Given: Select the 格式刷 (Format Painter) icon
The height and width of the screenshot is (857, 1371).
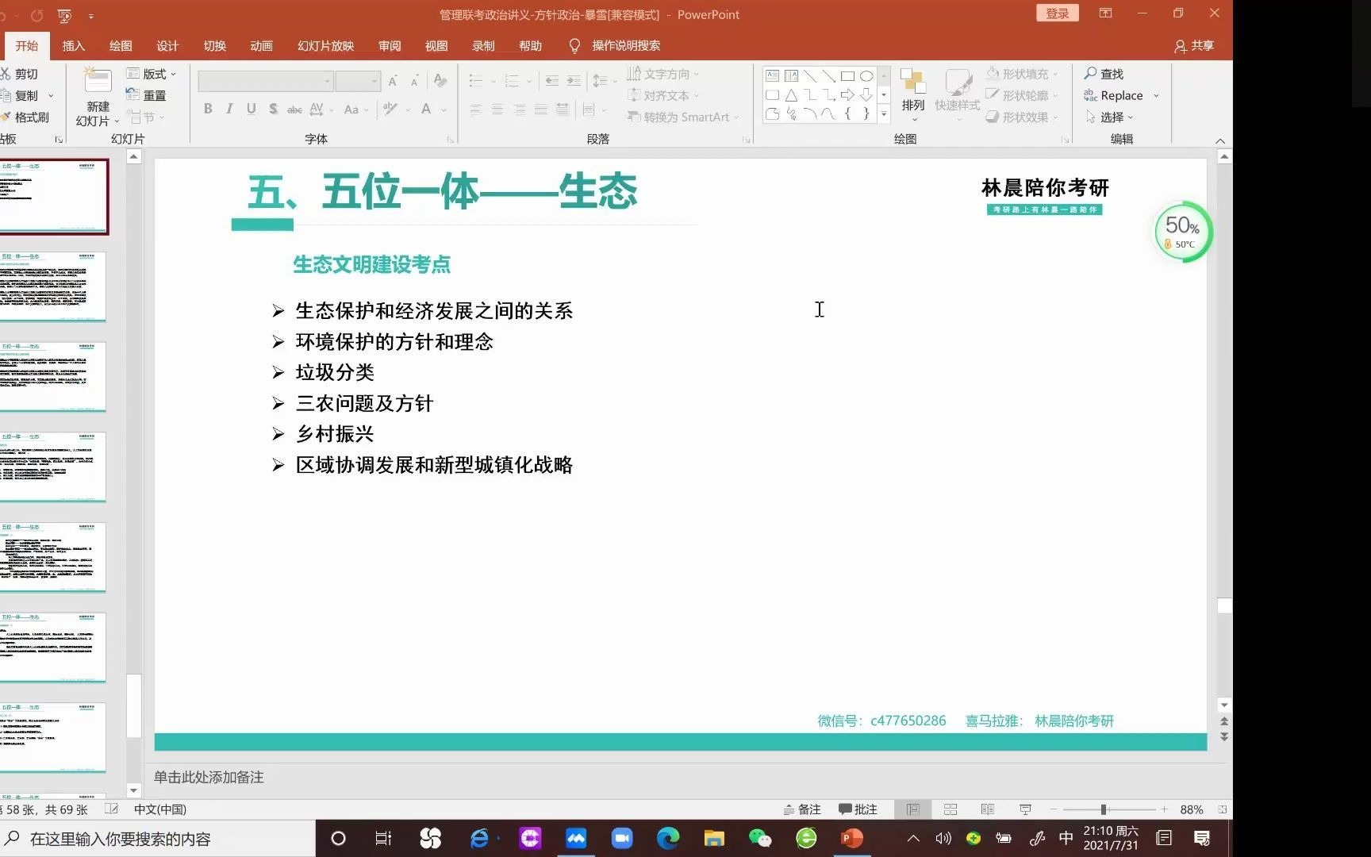Looking at the screenshot, I should click(29, 117).
